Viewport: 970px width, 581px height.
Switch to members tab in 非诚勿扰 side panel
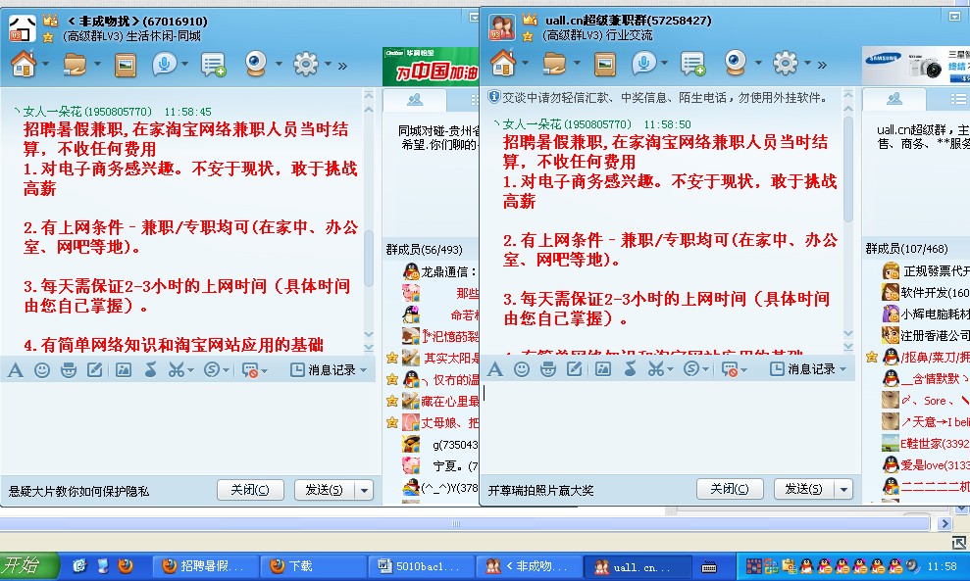click(x=415, y=100)
